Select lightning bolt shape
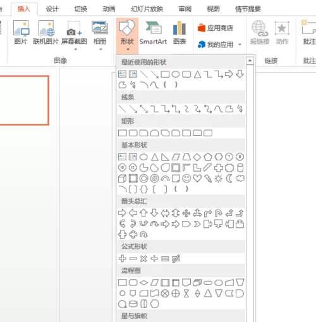This screenshot has height=322, width=316. tap(208, 179)
